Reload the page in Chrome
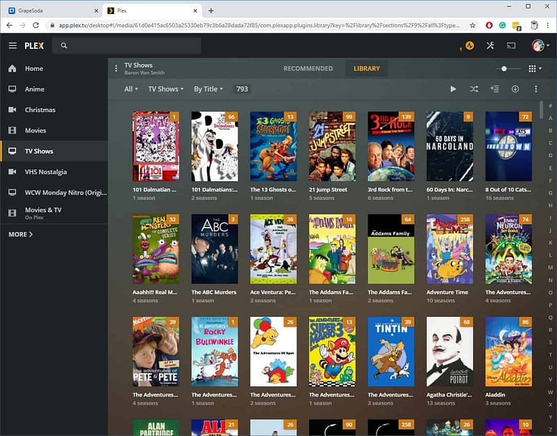Image resolution: width=557 pixels, height=436 pixels. pyautogui.click(x=36, y=25)
